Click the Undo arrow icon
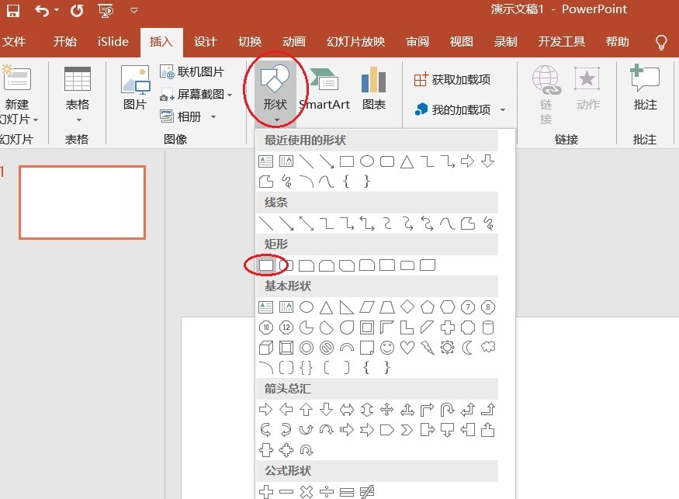Screen dimensions: 679x499 pos(42,10)
